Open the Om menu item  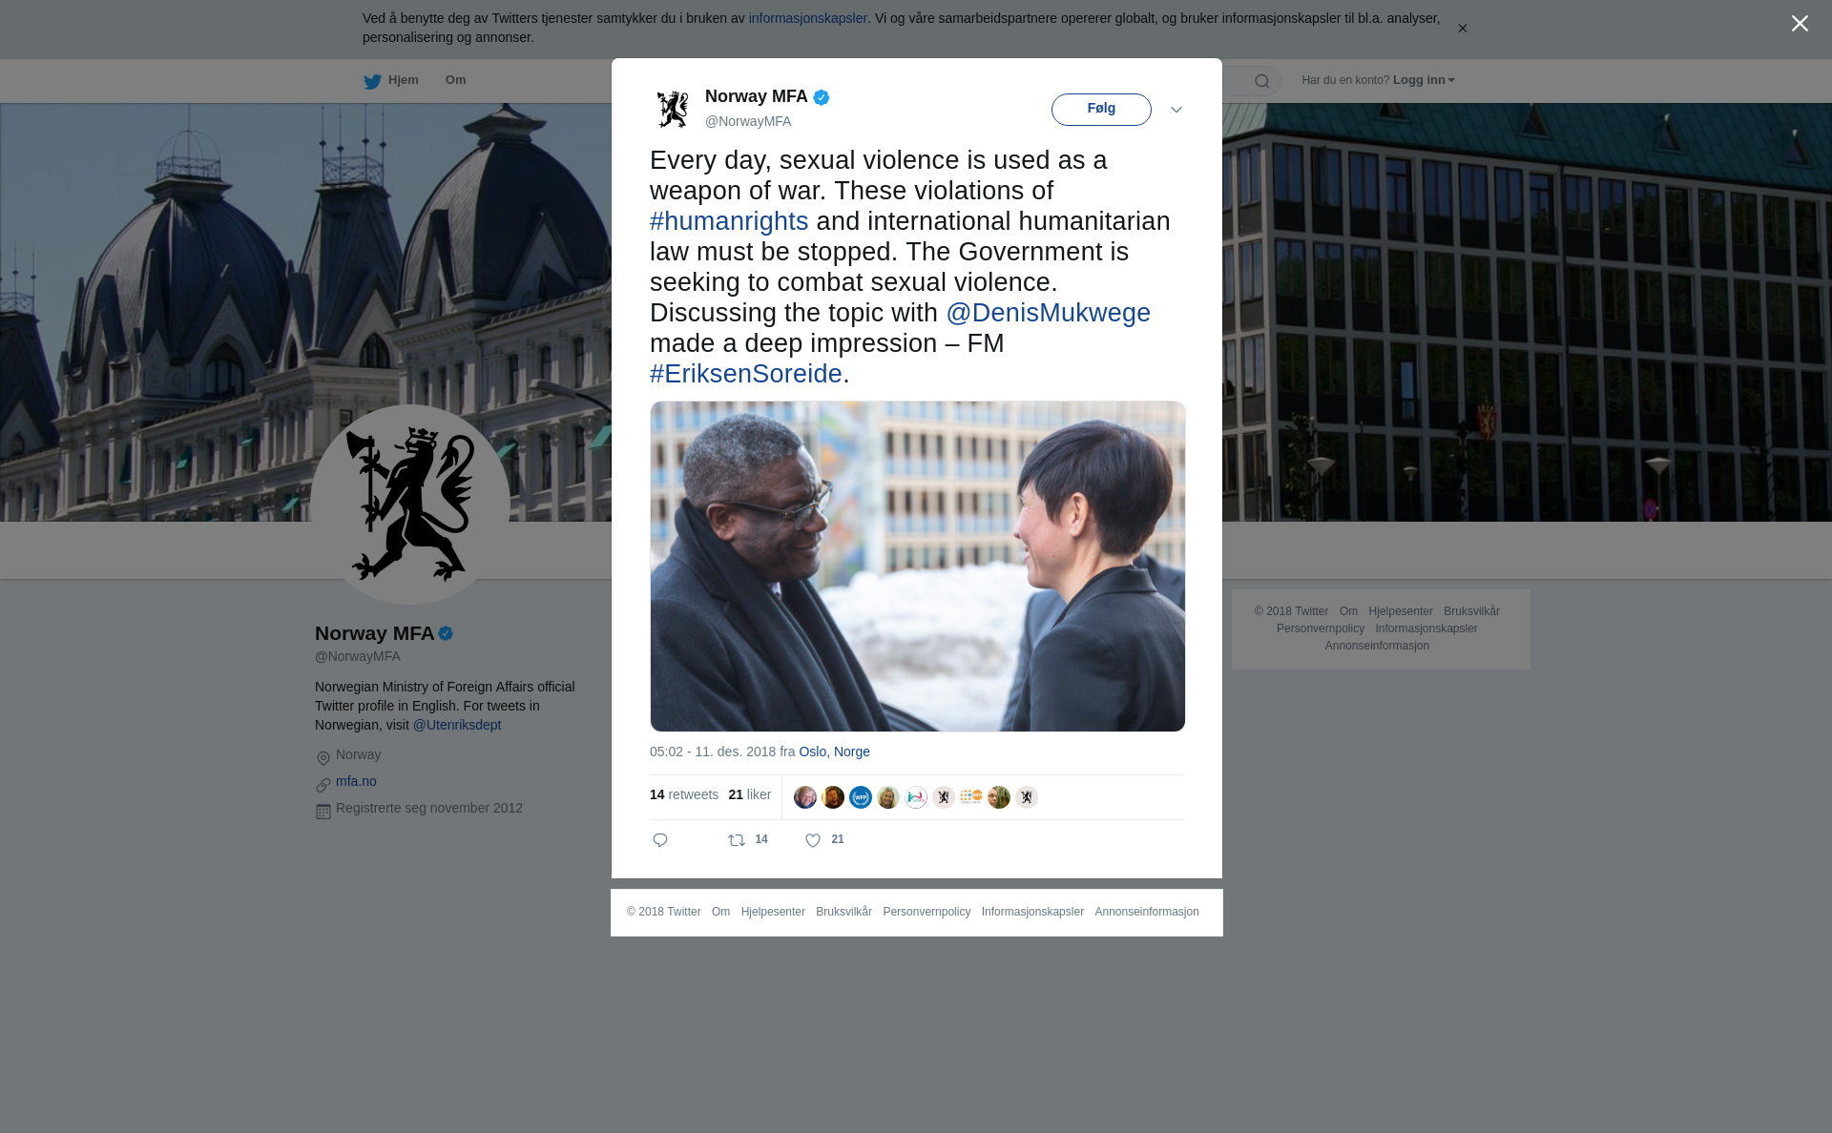click(x=455, y=80)
